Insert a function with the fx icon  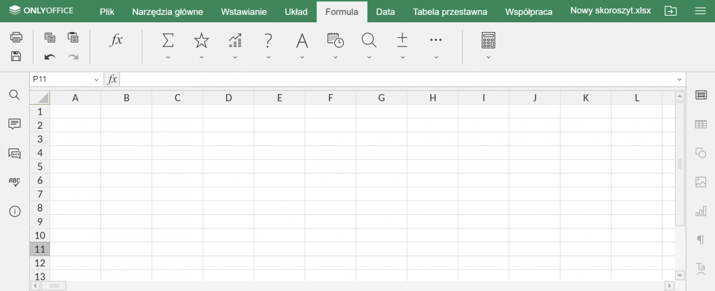pyautogui.click(x=116, y=41)
